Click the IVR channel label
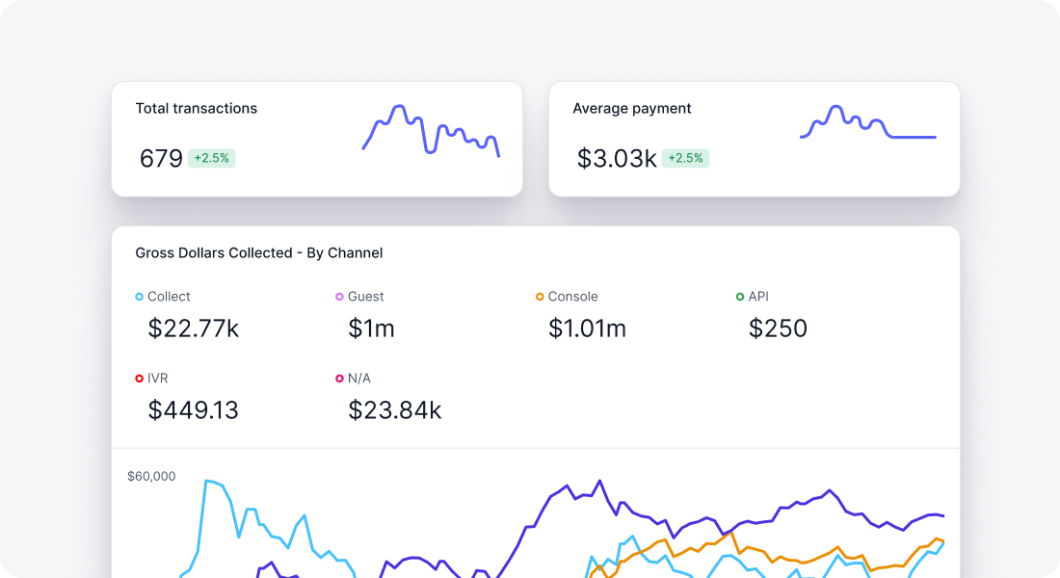This screenshot has height=578, width=1060. (x=157, y=379)
